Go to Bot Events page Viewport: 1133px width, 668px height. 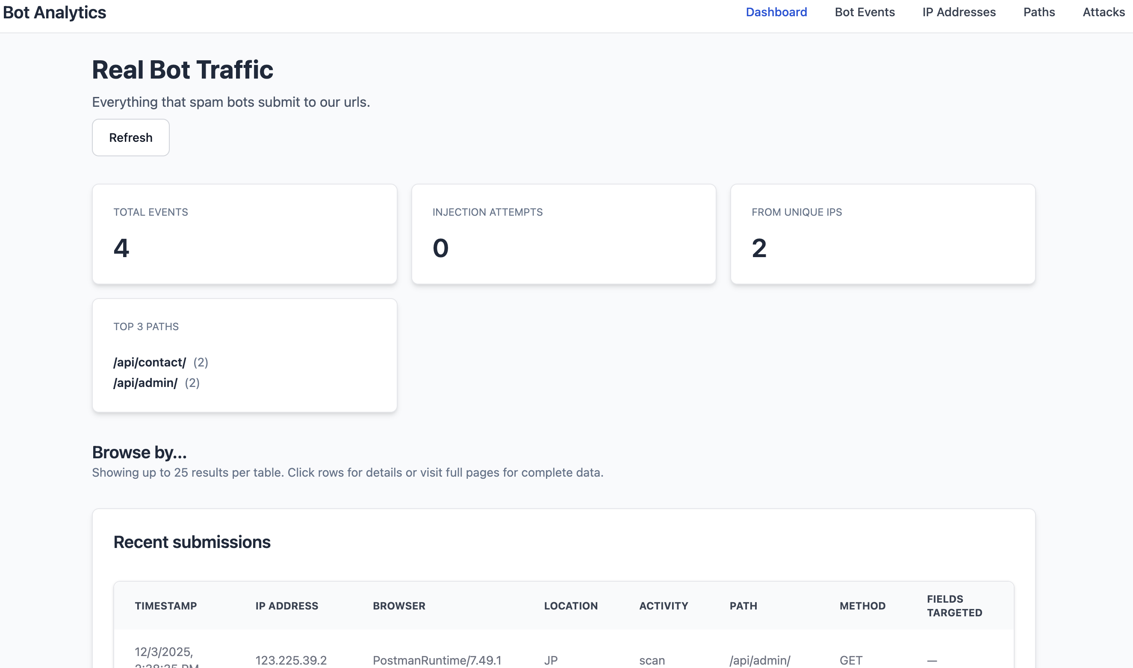pos(865,12)
